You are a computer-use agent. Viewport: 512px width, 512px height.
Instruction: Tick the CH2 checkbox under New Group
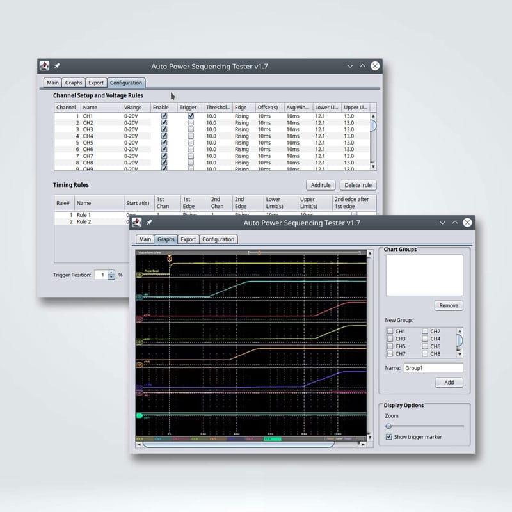coord(425,332)
